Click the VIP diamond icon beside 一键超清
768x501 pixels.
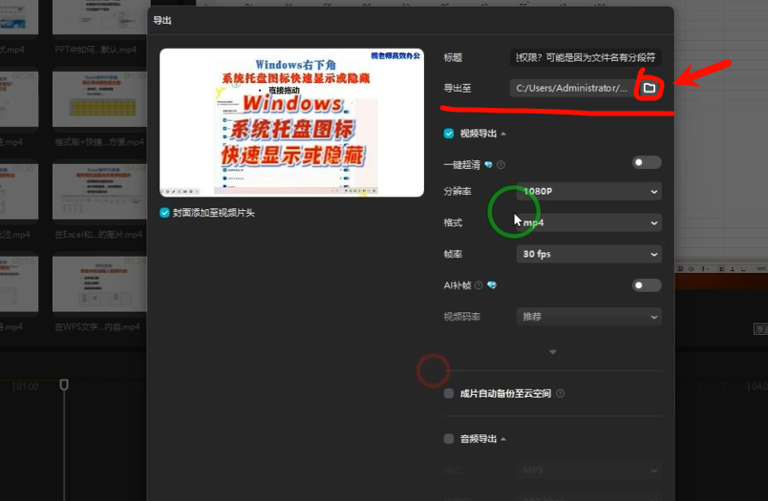pyautogui.click(x=488, y=164)
